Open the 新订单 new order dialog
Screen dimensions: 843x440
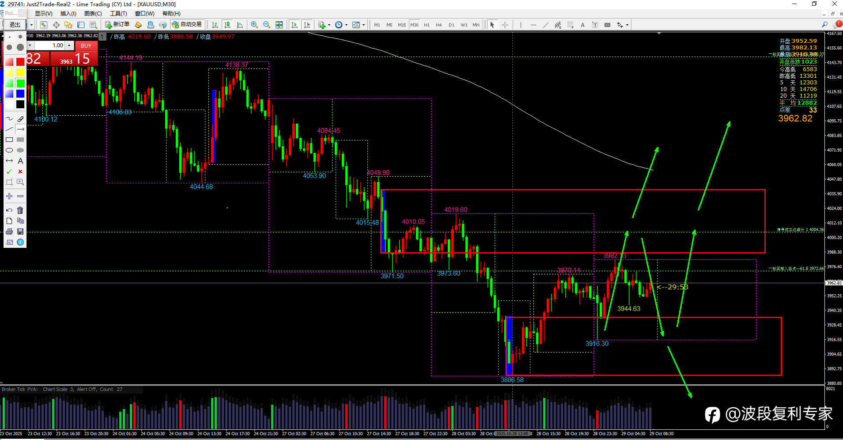117,25
